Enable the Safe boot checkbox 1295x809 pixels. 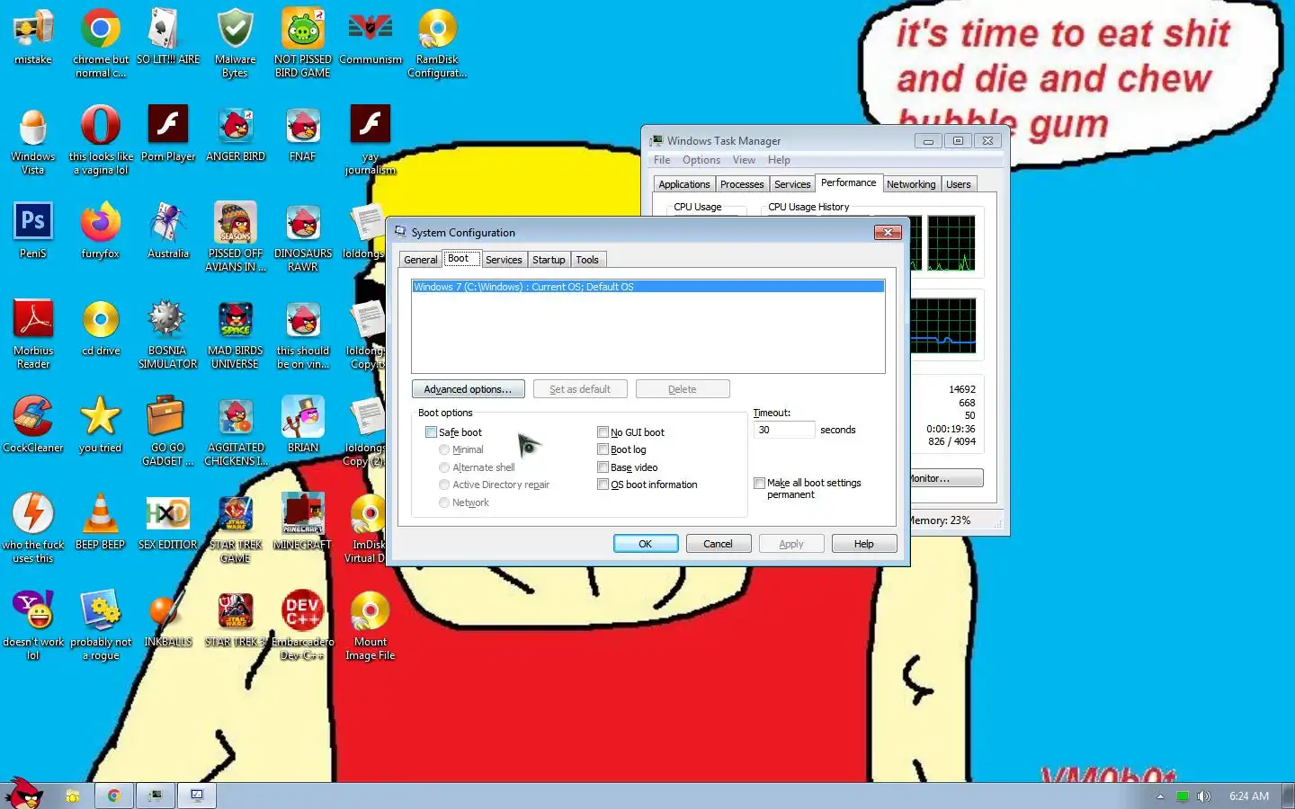click(x=431, y=432)
